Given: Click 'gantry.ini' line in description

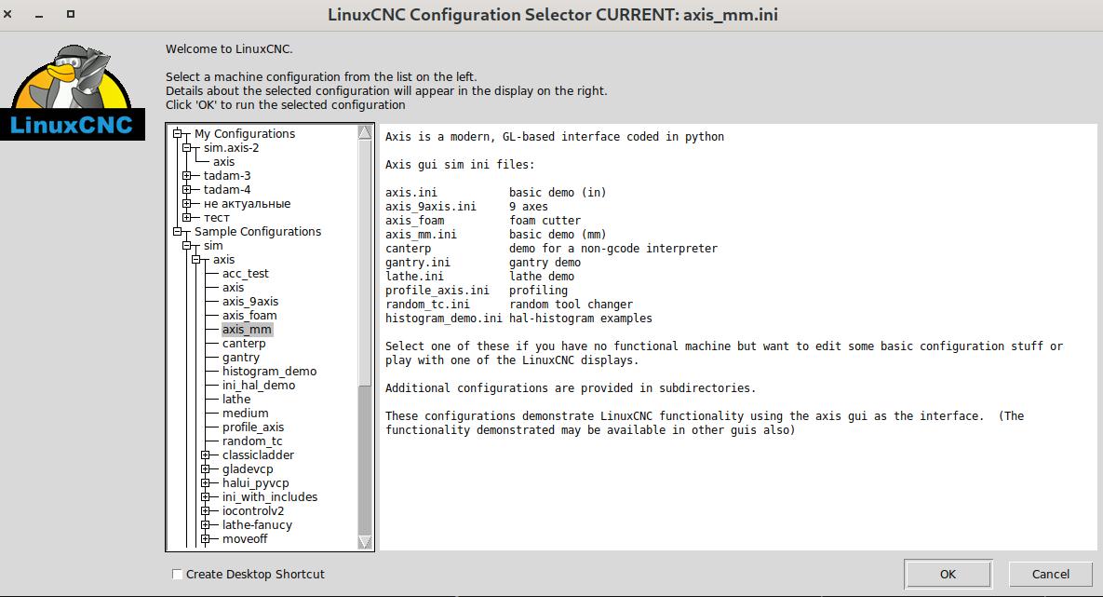Looking at the screenshot, I should click(482, 263).
